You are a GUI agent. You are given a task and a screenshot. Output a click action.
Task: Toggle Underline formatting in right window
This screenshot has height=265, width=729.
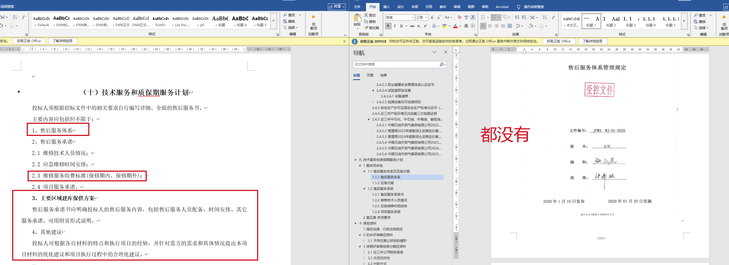pyautogui.click(x=401, y=26)
